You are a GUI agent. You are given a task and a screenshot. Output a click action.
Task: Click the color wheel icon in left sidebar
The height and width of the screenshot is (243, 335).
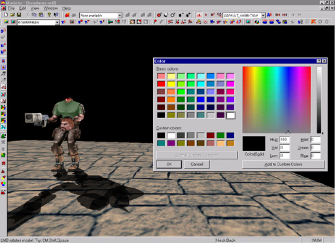(x=3, y=184)
